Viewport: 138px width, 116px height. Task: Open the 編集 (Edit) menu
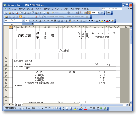click(21, 9)
